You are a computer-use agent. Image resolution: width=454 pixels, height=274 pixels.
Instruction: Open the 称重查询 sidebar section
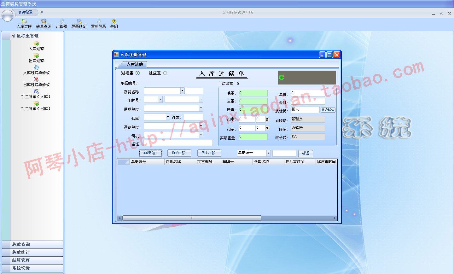(x=32, y=245)
